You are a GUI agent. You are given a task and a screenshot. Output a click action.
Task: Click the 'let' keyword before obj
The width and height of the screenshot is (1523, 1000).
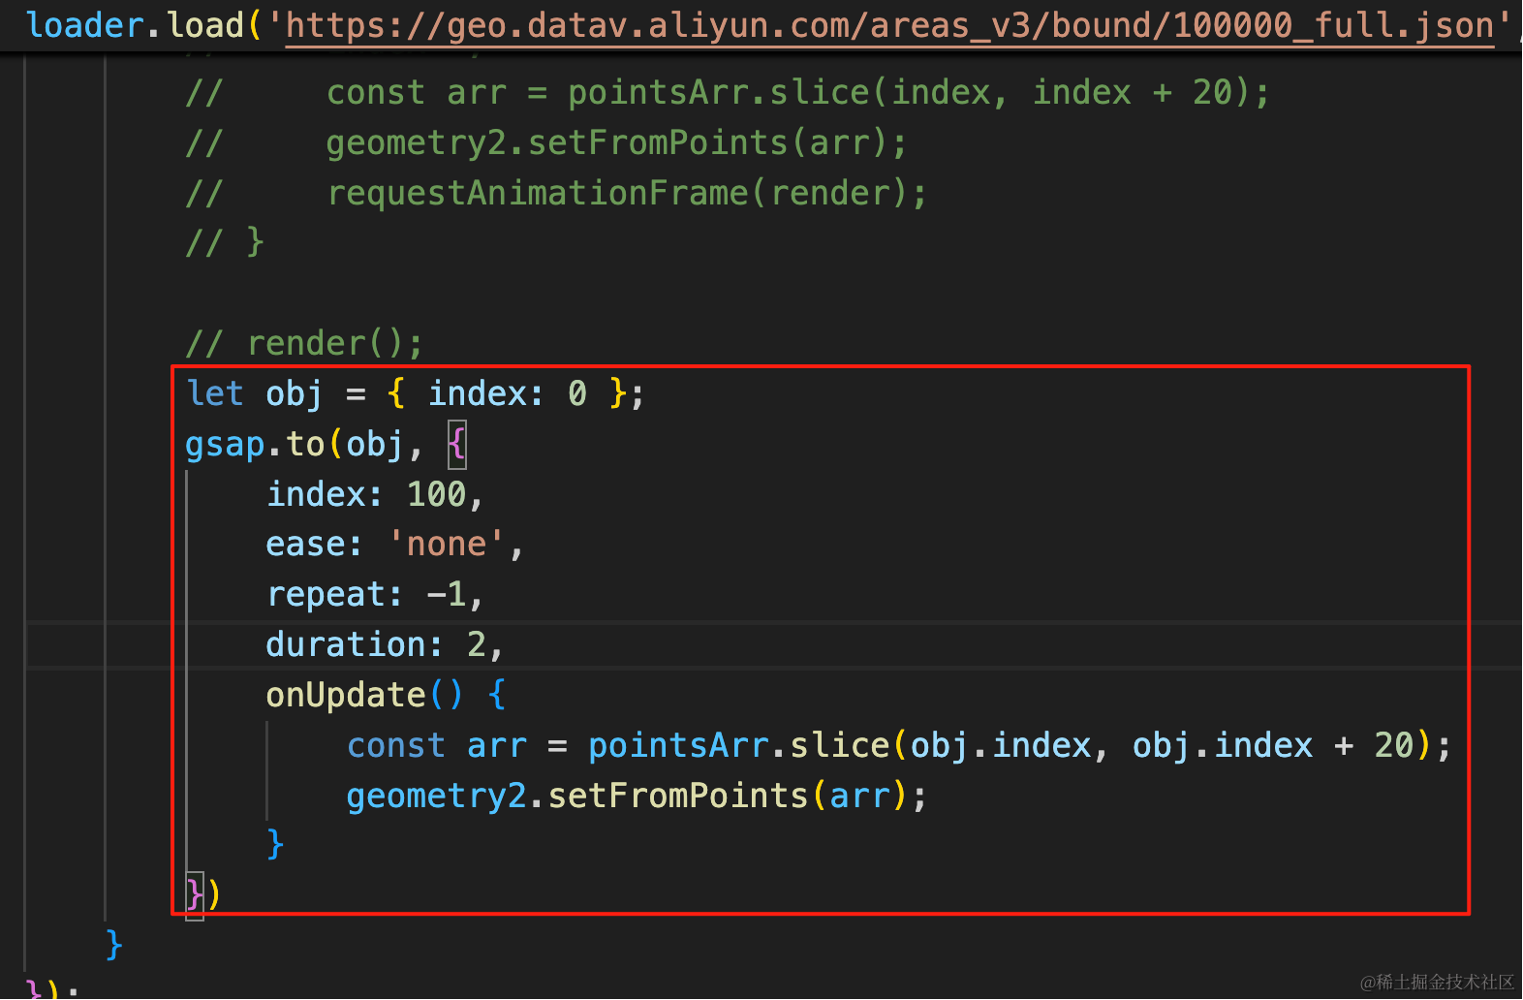tap(215, 393)
